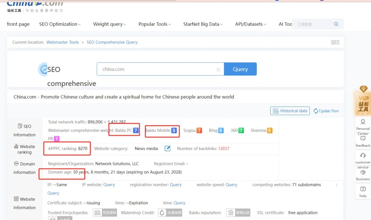Expand the Popular Tools menu

pyautogui.click(x=154, y=24)
